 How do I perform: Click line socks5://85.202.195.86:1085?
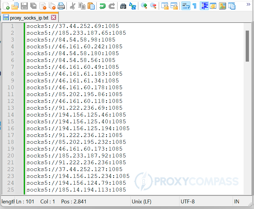[74, 94]
